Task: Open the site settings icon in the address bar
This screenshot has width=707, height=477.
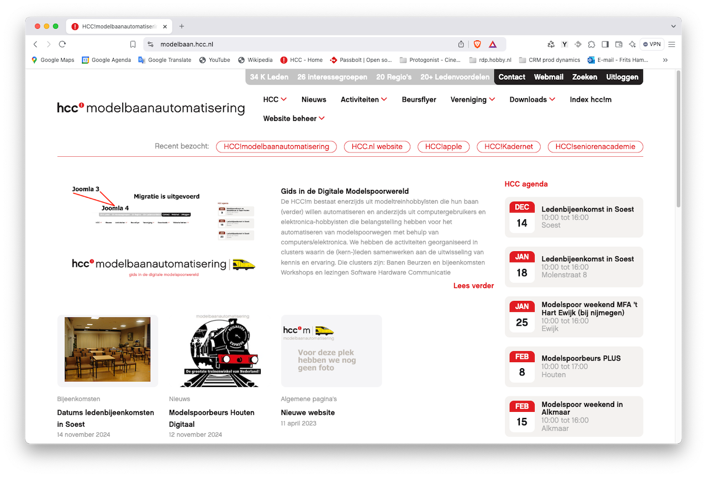Action: [x=150, y=44]
